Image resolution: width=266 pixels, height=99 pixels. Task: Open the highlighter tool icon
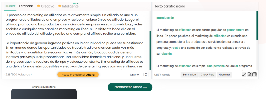244,75
